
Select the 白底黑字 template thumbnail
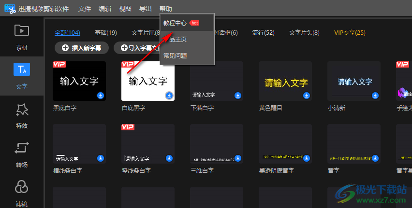click(x=148, y=81)
